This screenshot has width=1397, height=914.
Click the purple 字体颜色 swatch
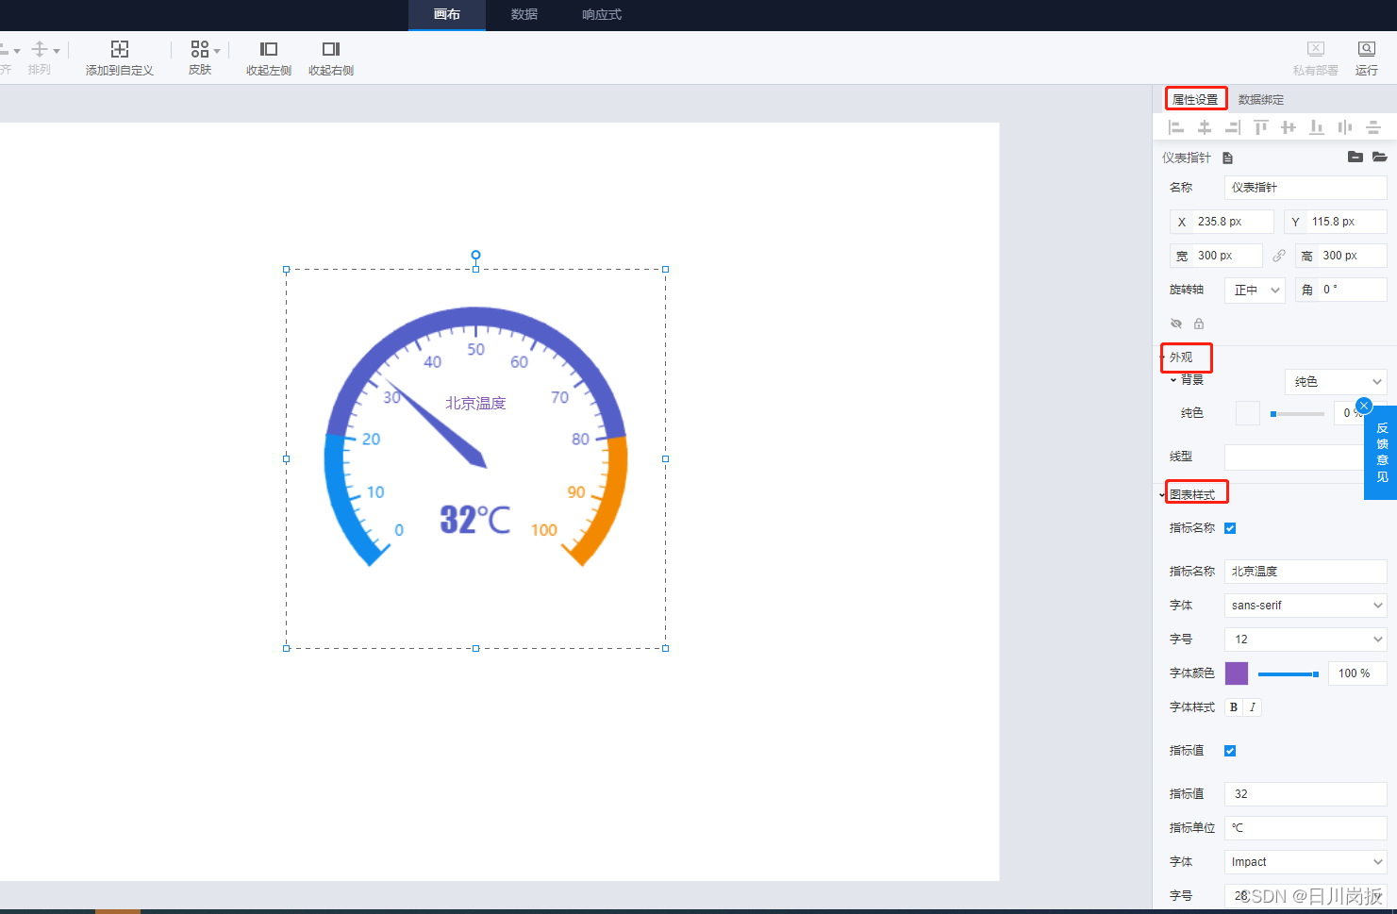(1237, 673)
